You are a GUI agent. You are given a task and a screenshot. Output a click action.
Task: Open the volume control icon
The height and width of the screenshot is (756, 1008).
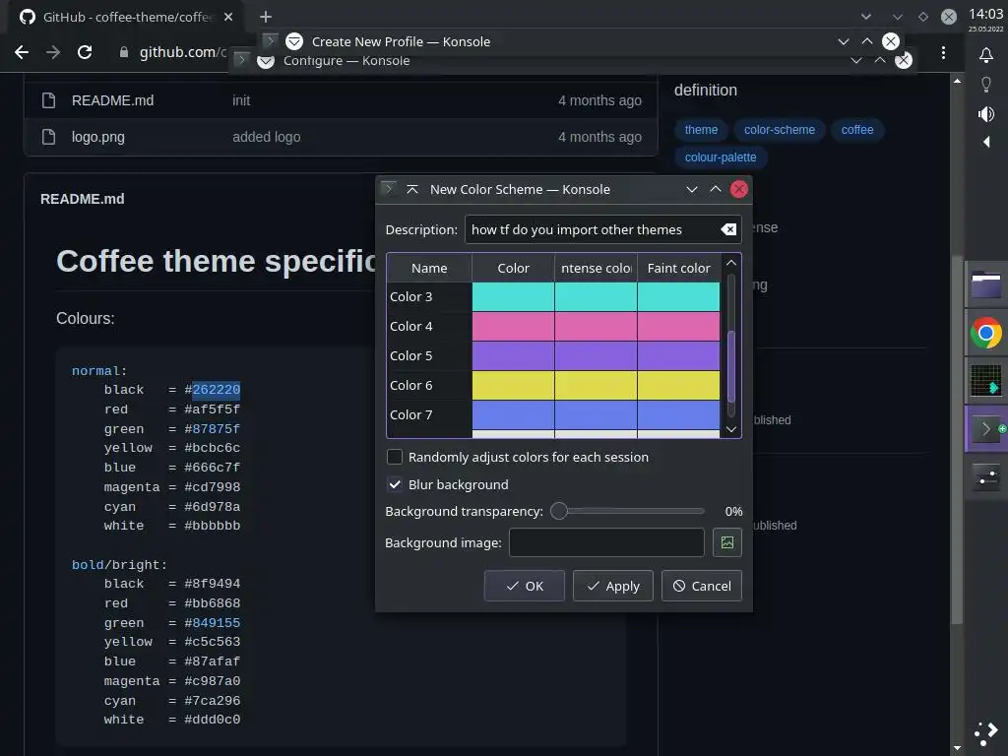click(986, 114)
